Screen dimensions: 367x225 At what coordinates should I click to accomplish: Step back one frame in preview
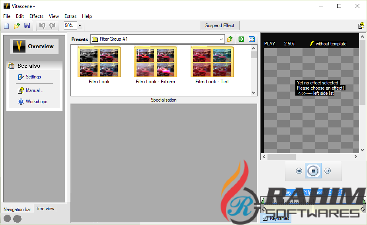pos(299,171)
